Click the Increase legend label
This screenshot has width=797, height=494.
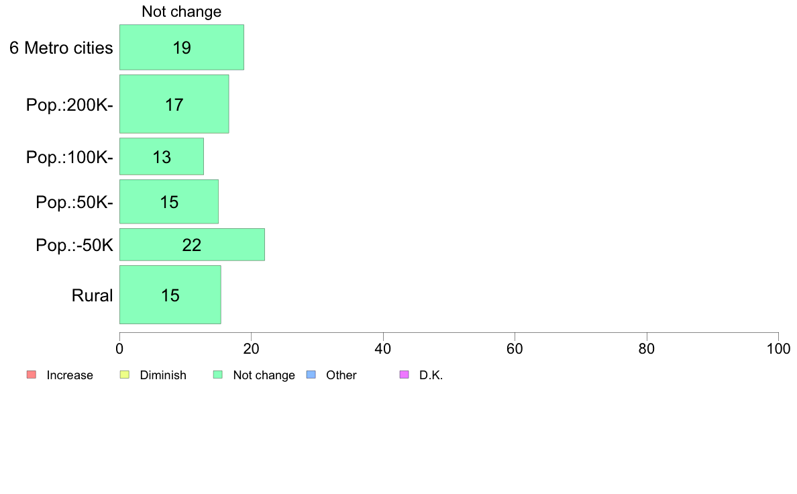coord(70,375)
